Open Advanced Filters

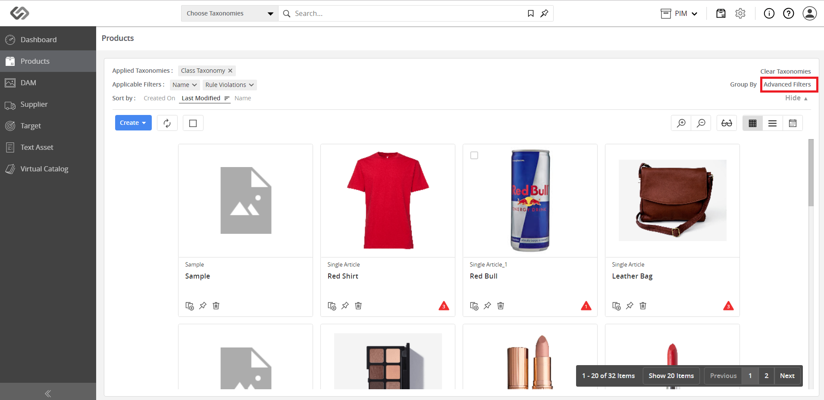click(x=787, y=84)
